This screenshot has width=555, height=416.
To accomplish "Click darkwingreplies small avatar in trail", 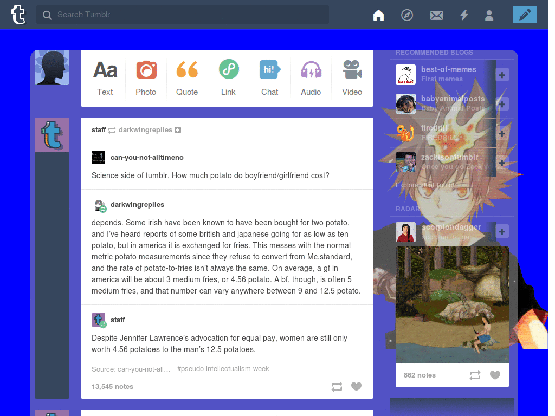I will [x=100, y=205].
